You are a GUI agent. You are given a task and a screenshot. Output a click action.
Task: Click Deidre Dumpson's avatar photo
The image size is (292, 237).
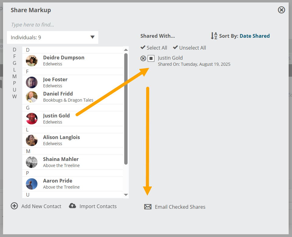(32, 61)
